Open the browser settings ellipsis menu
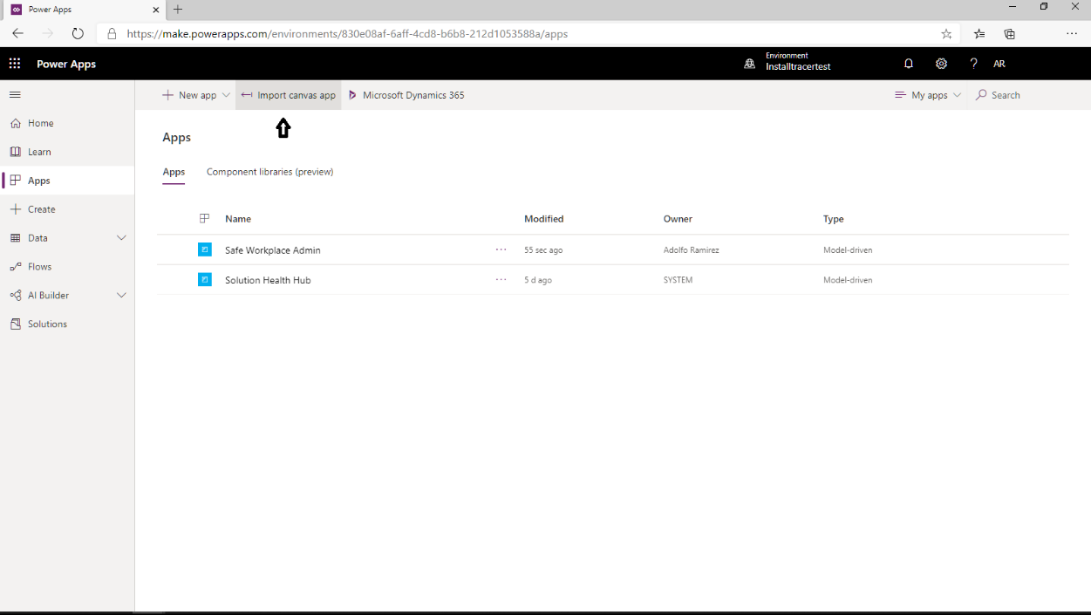The height and width of the screenshot is (615, 1091). click(1072, 34)
